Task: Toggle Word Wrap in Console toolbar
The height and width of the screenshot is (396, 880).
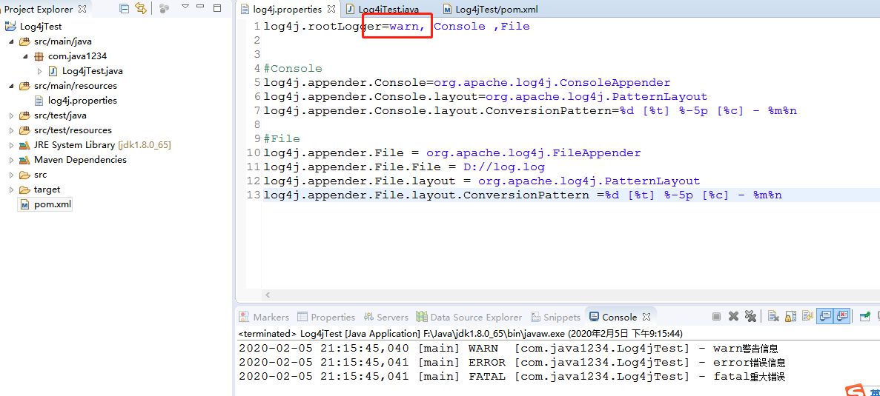Action: (807, 317)
